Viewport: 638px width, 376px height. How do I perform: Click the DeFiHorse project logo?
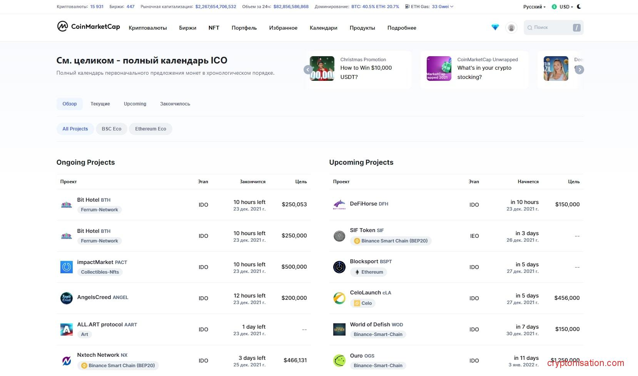tap(339, 204)
